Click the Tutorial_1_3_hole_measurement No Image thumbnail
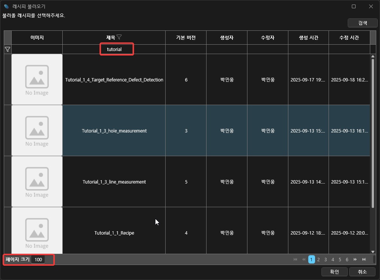The image size is (380, 280). tap(37, 131)
